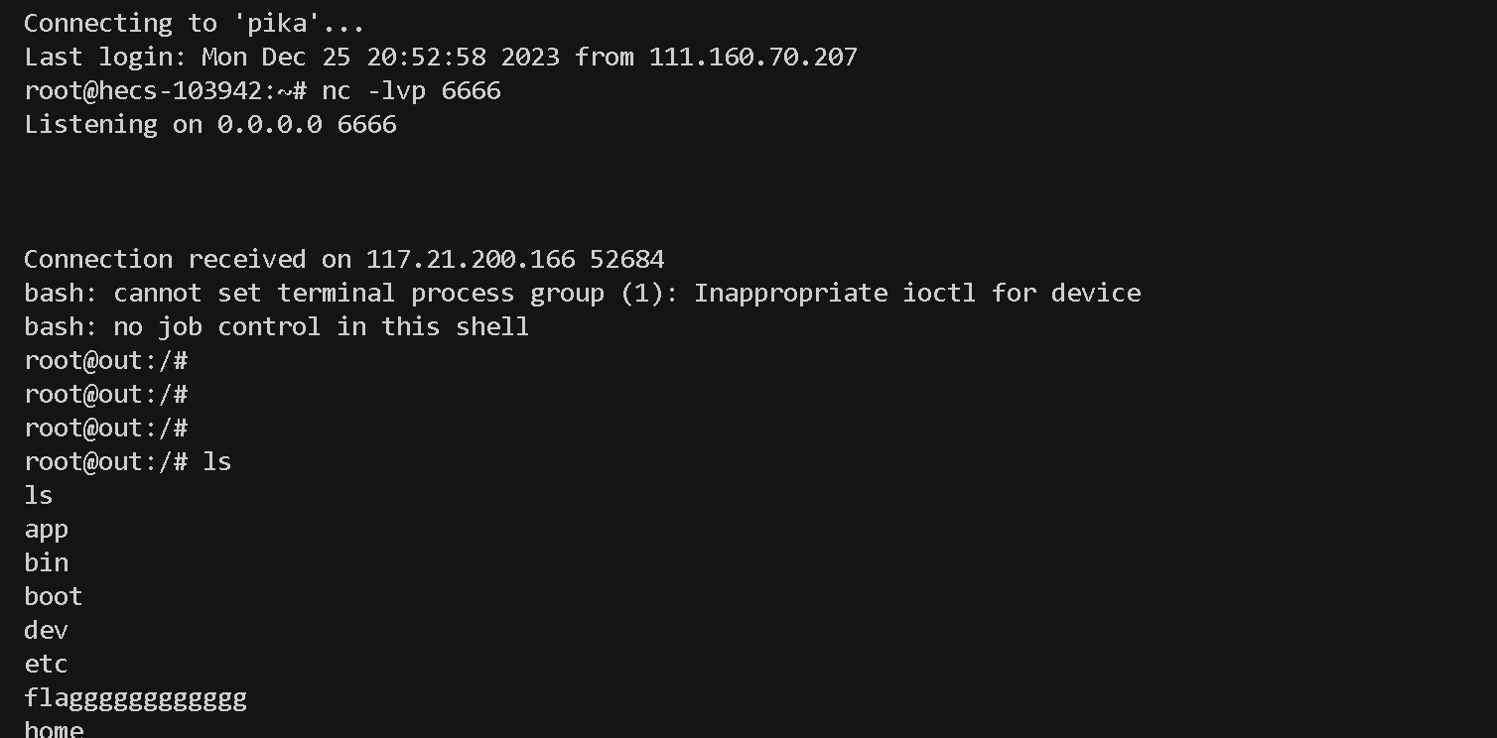1497x738 pixels.
Task: Click the "nc -lvp 6666" command
Action: 411,90
